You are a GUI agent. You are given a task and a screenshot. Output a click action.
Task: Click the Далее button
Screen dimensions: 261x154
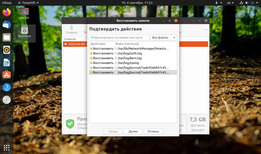coord(133,132)
